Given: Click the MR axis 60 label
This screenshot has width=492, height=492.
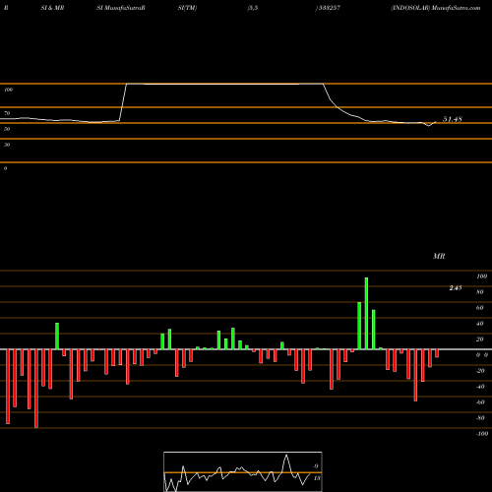Looking at the screenshot, I should click(479, 308).
